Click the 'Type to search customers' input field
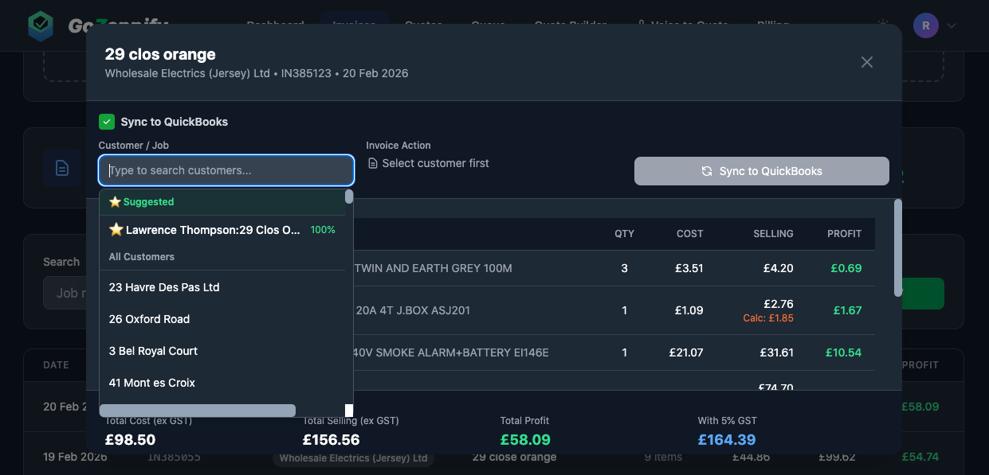This screenshot has height=475, width=989. pos(226,170)
